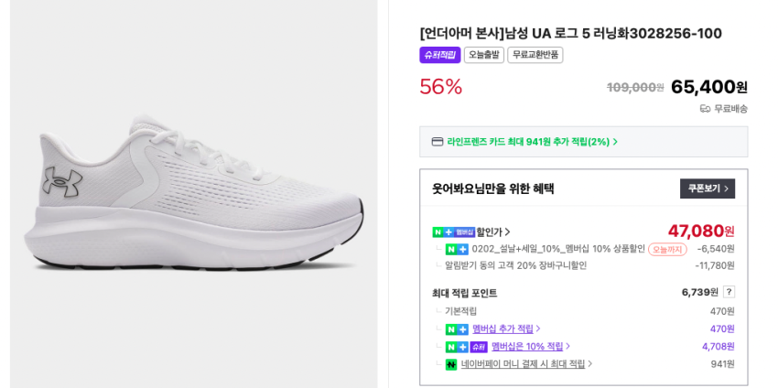Click the 슈퍼 badge beside 멤버십은 10% 적립
This screenshot has width=778, height=388.
479,347
